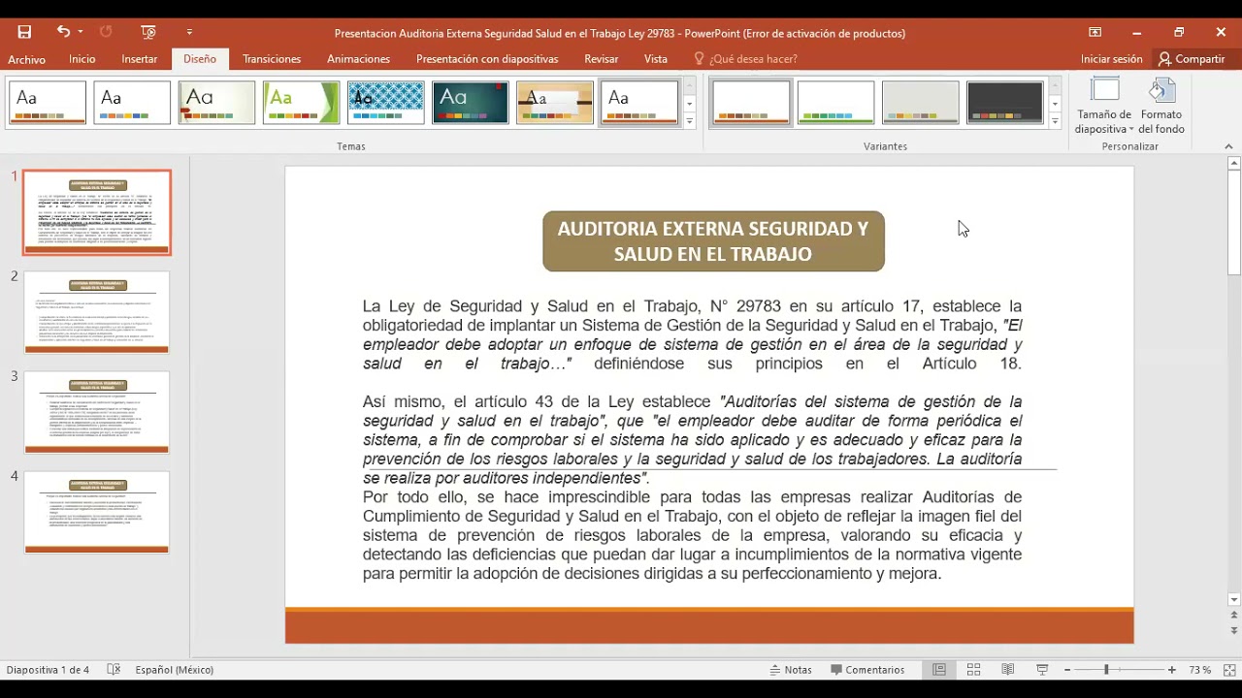Open Presentación con diapositivas tab
1242x698 pixels.
click(487, 59)
